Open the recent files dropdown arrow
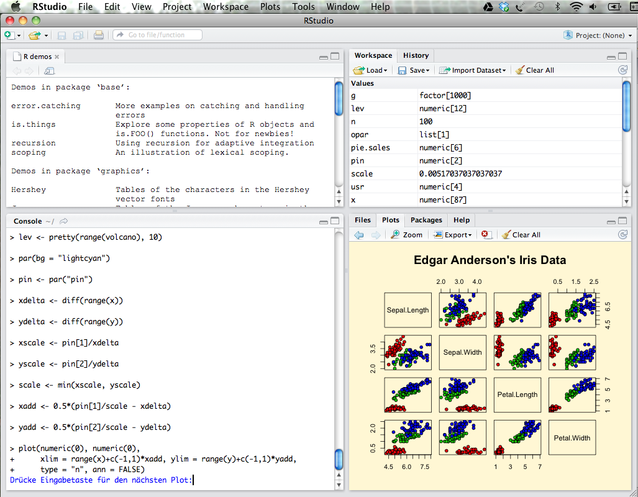This screenshot has width=638, height=497. tap(46, 36)
